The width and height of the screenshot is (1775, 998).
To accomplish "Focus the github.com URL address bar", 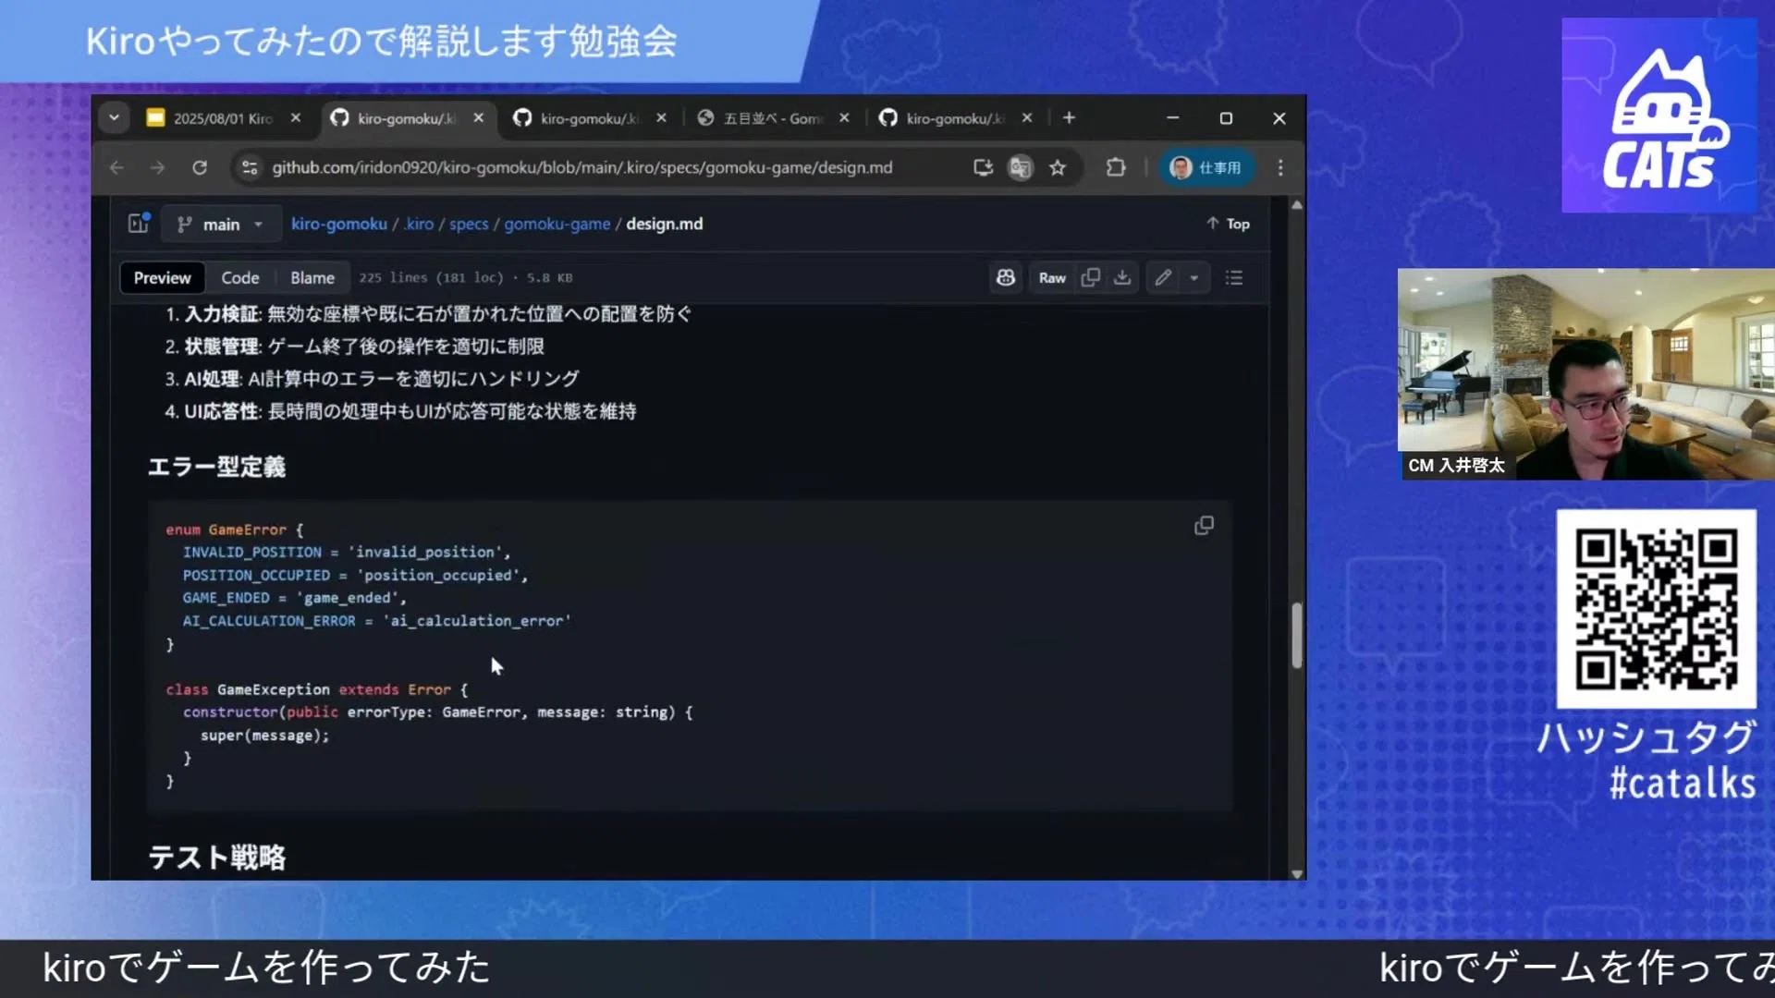I will click(582, 167).
